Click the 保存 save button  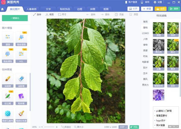[174, 9]
